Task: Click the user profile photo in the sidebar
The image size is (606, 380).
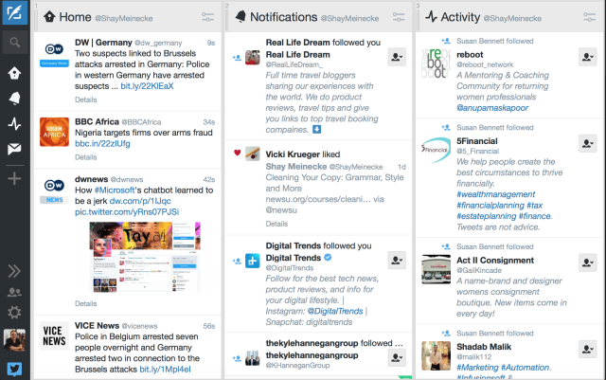Action: point(15,340)
